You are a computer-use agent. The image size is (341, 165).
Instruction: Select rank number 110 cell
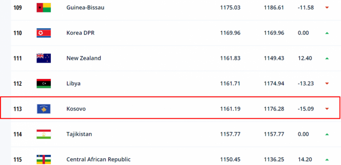point(17,33)
